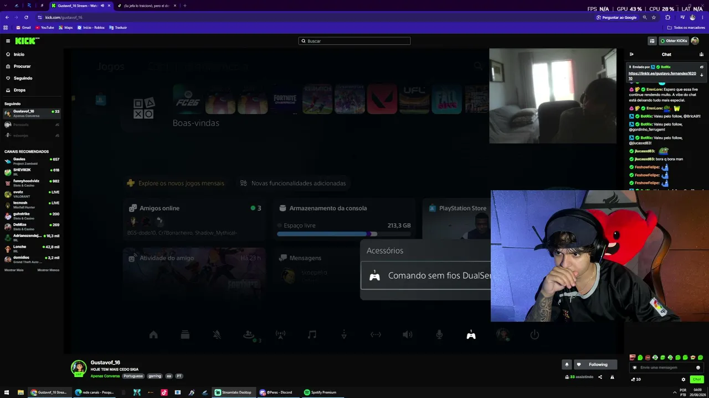The height and width of the screenshot is (398, 709).
Task: Open funnyhoodvidz recommended channel
Action: tap(32, 183)
